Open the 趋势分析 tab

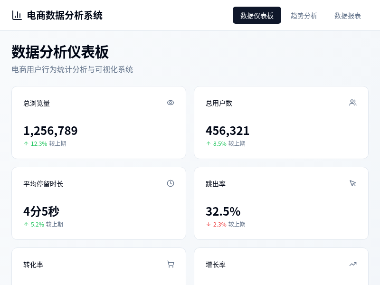click(x=304, y=15)
